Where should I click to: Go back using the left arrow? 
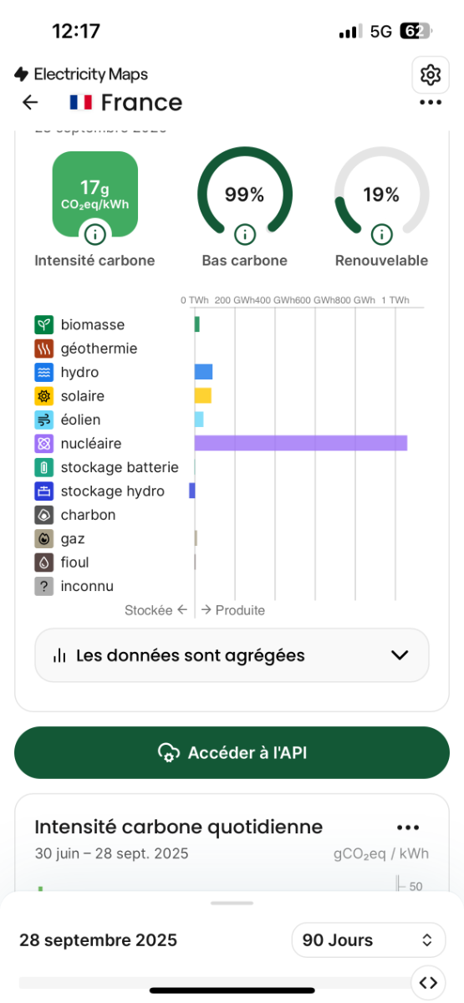(30, 102)
